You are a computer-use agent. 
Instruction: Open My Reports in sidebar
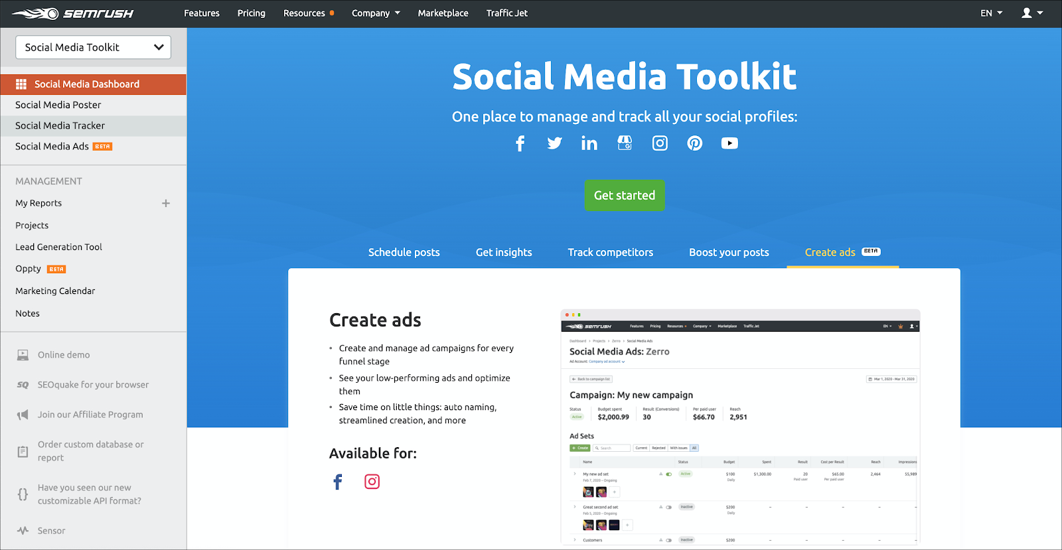[x=38, y=203]
